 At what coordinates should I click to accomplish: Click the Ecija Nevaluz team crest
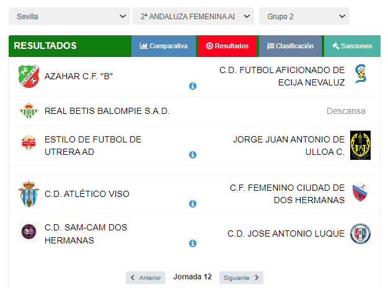coord(360,74)
